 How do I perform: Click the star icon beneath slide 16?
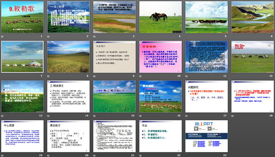click(140, 116)
